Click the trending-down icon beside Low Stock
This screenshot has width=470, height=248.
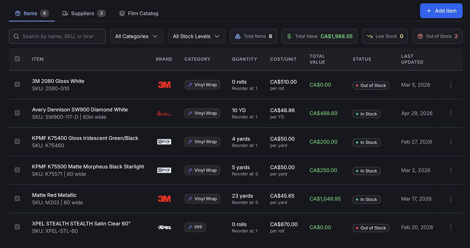[370, 36]
